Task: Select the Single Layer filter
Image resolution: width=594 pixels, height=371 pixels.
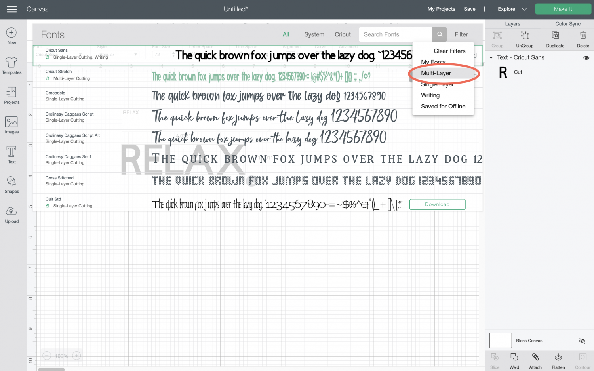Action: [x=437, y=84]
